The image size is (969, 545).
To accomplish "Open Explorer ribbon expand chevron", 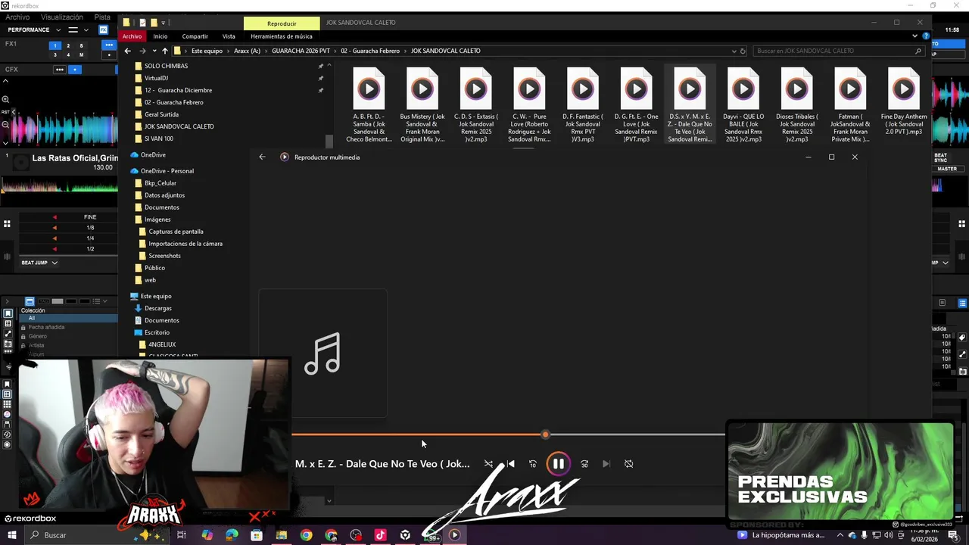I will (x=914, y=36).
